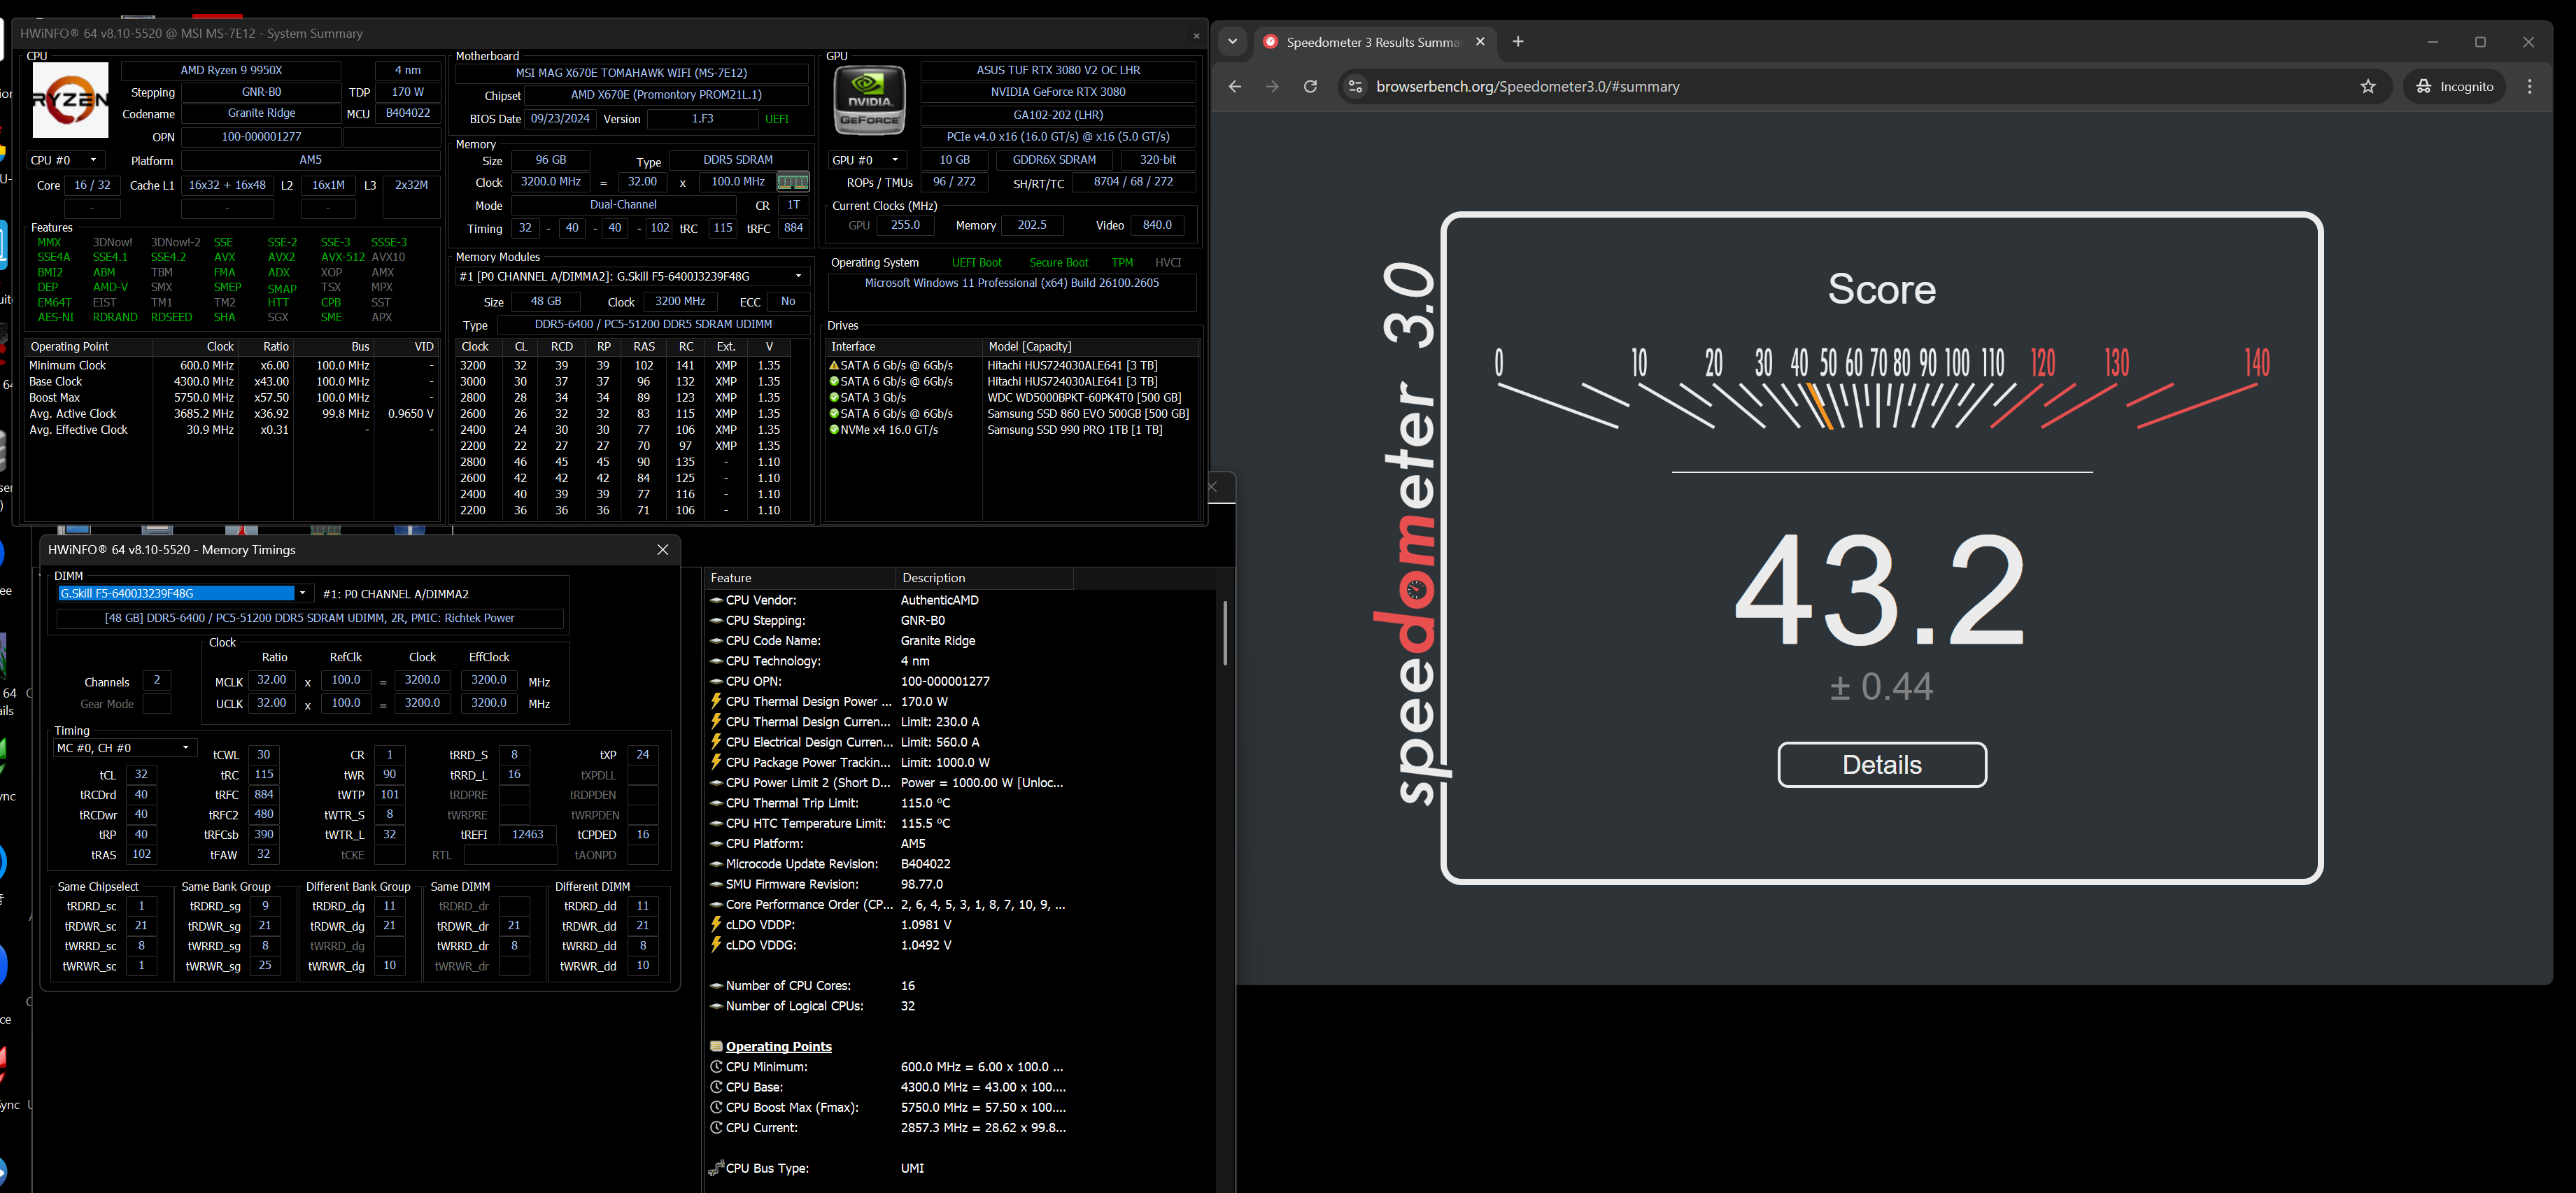Select Boost Max operating point row

[232, 398]
